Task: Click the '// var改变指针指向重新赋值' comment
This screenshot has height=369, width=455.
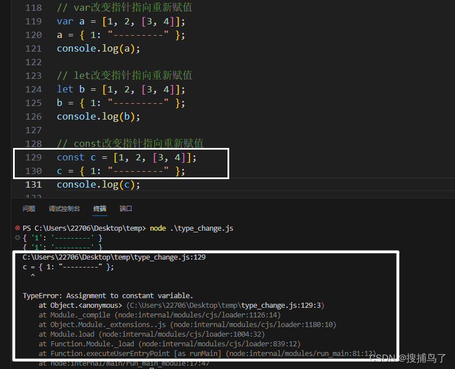Action: [124, 7]
